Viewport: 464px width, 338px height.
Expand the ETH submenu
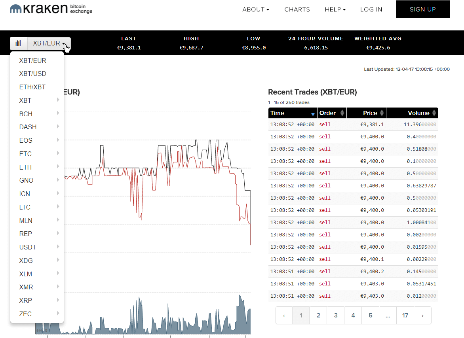pyautogui.click(x=37, y=167)
